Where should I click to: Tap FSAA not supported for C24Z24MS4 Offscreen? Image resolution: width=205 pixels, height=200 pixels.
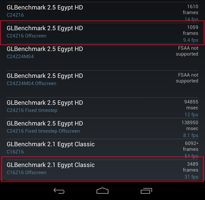pyautogui.click(x=187, y=78)
